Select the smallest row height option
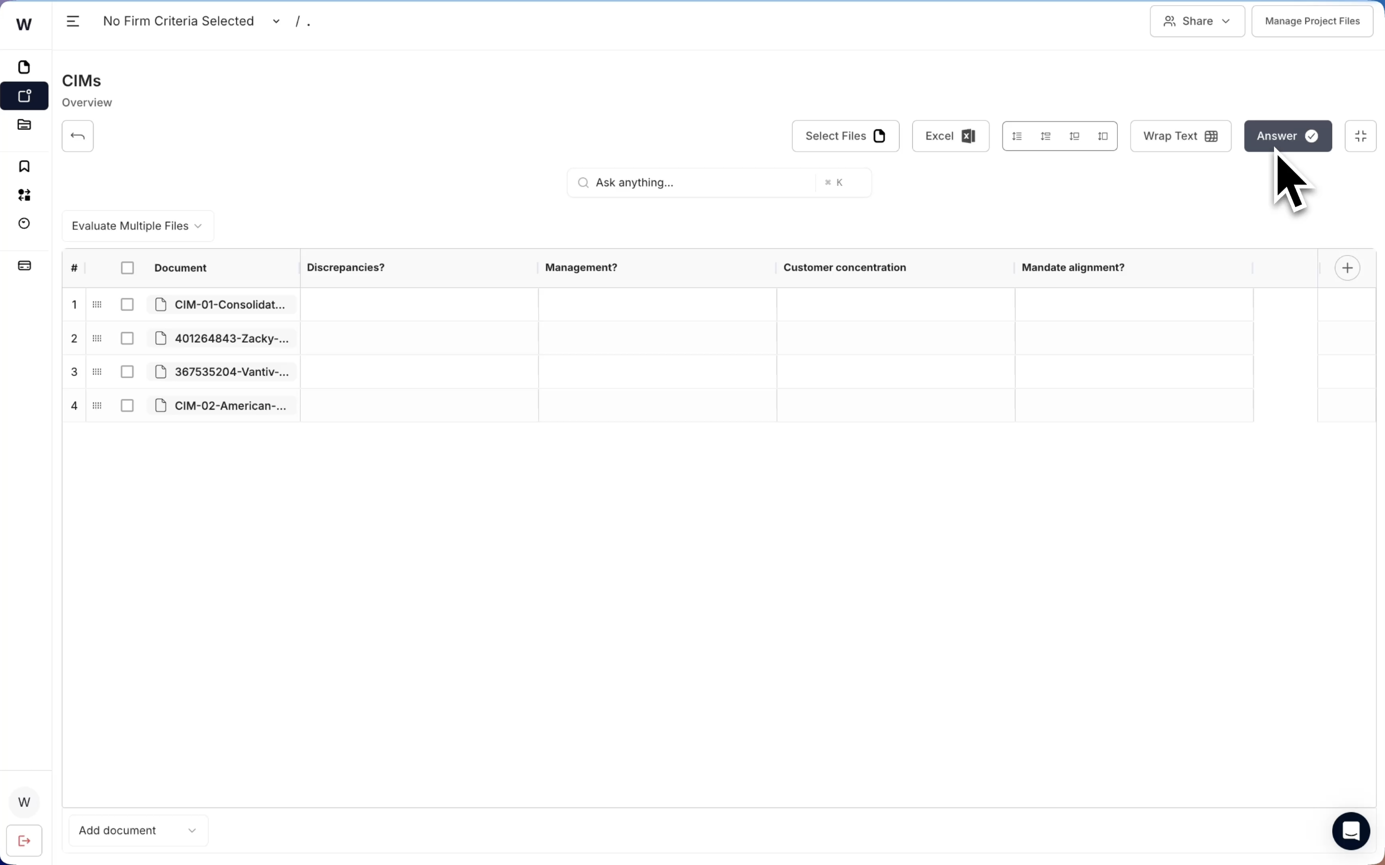1385x865 pixels. (x=1017, y=136)
